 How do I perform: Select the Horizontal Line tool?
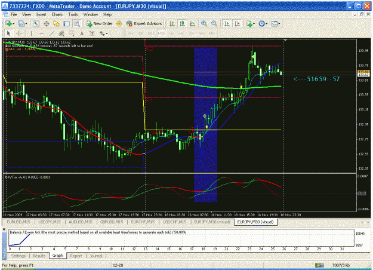pos(41,33)
